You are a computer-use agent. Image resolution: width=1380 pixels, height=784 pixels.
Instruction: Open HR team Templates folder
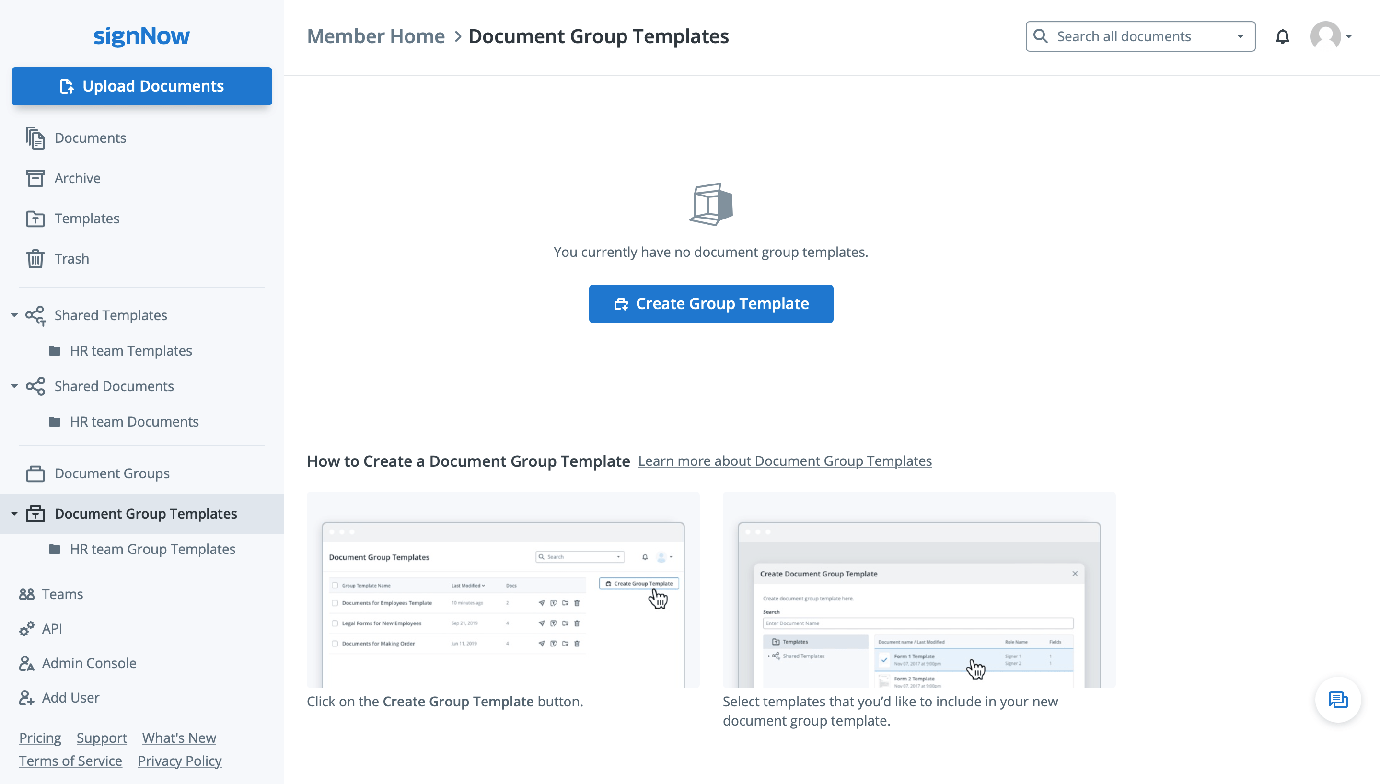pos(131,350)
